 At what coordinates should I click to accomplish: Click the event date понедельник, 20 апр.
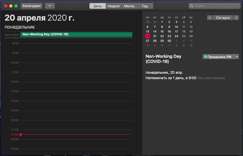click(x=164, y=72)
